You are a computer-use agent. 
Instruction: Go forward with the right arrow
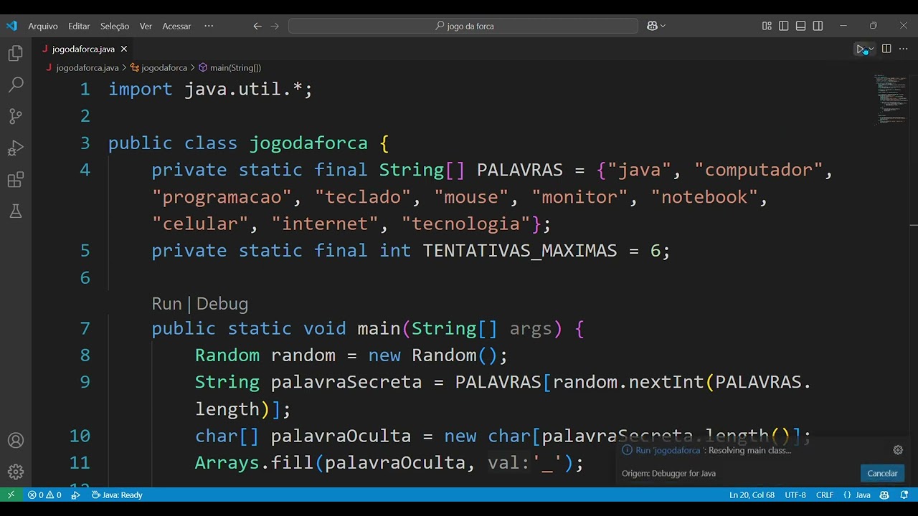pyautogui.click(x=275, y=26)
